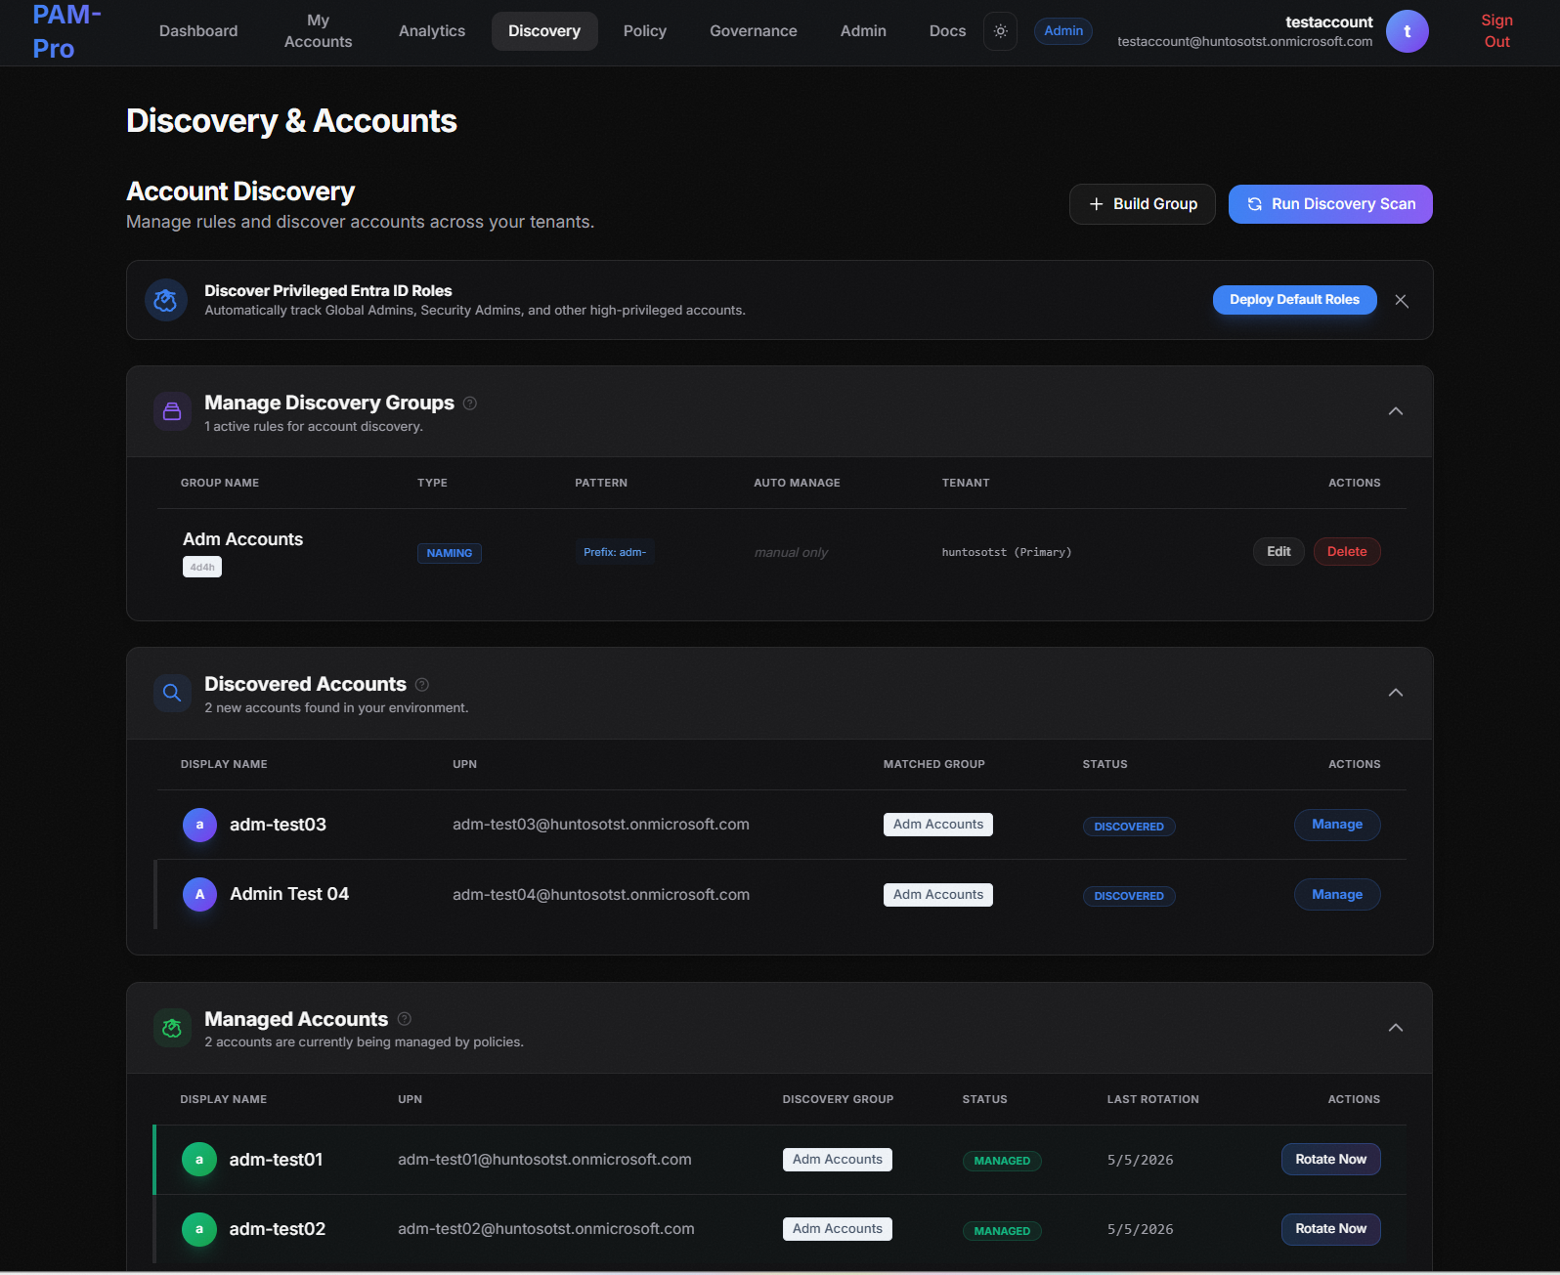The width and height of the screenshot is (1560, 1275).
Task: Open the Admin navigation tab
Action: pos(863,31)
